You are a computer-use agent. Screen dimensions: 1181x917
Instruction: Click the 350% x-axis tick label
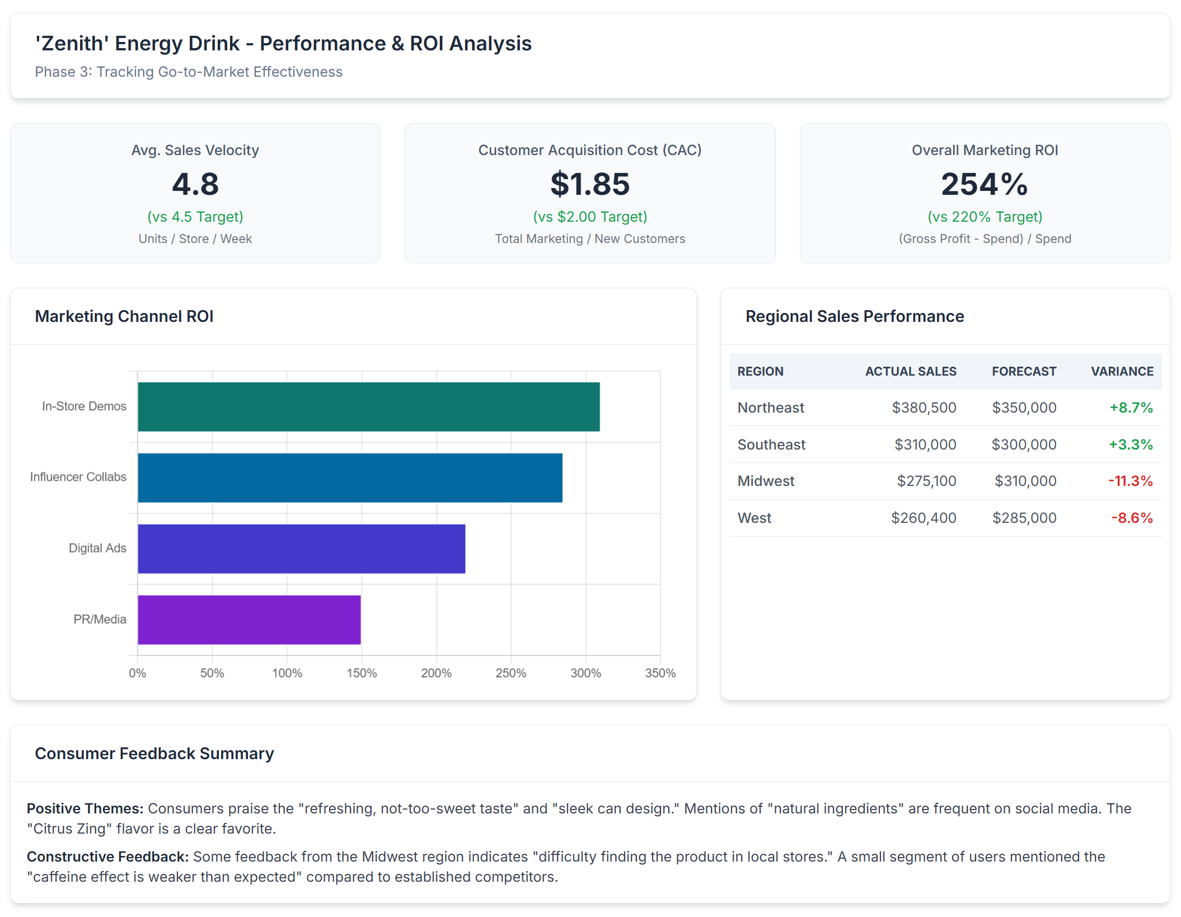[x=660, y=673]
